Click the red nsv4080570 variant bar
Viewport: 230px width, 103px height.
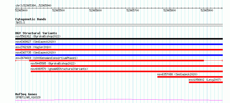point(127,71)
